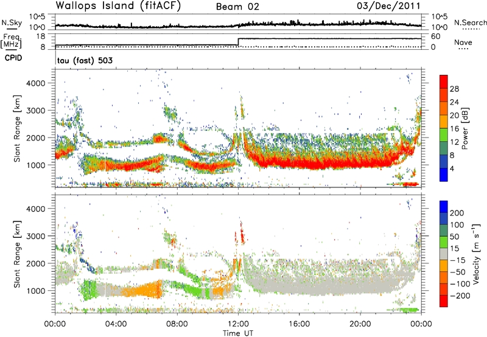Image resolution: width=487 pixels, height=337 pixels.
Task: Select the 'Power [dB]' colorbar title
Action: pos(465,128)
